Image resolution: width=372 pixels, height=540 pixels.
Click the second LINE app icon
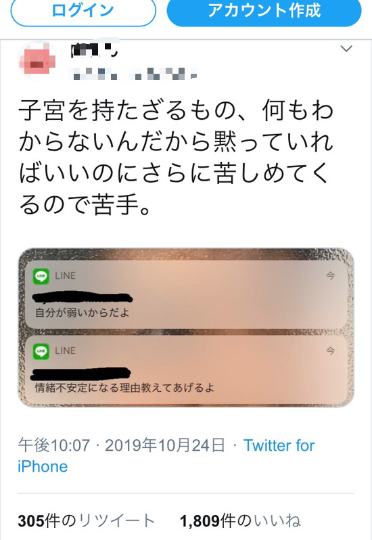click(x=41, y=351)
